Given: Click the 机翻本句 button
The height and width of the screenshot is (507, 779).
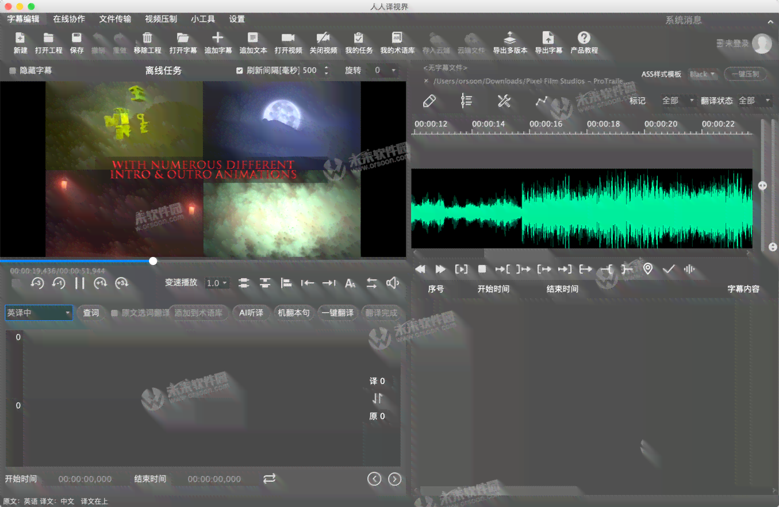Looking at the screenshot, I should coord(294,313).
